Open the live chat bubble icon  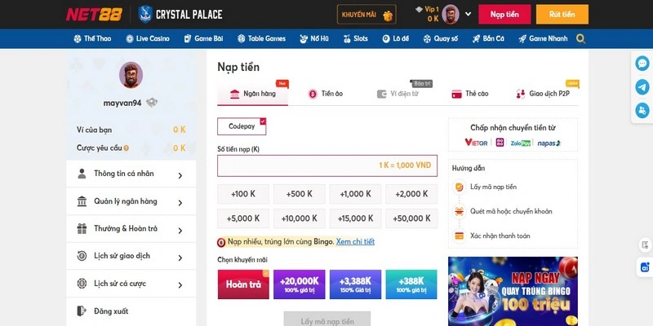point(642,64)
